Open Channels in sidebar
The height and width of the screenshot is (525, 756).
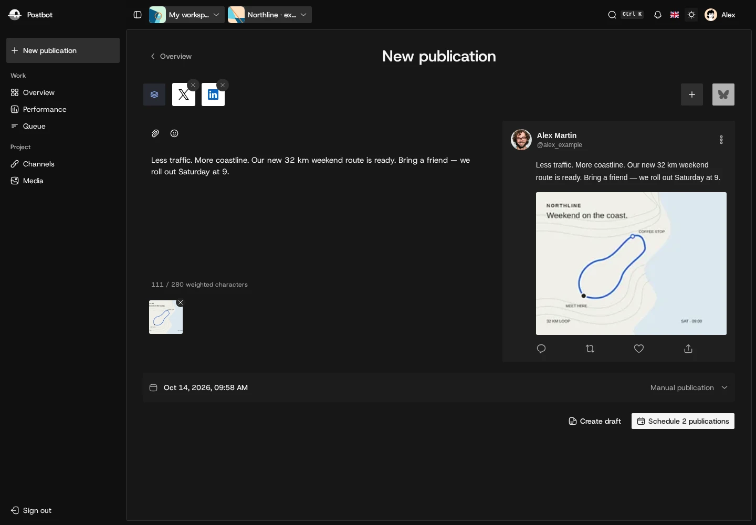63,164
